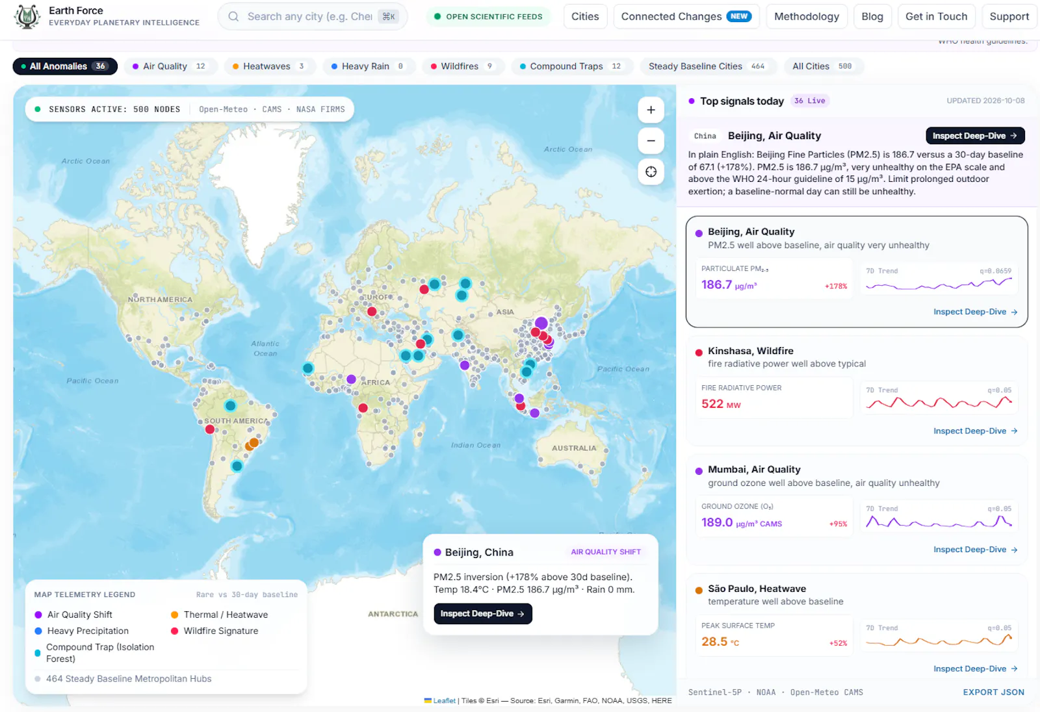Viewport: 1040px width, 712px height.
Task: Click the recenter crosshair map button
Action: [x=651, y=172]
